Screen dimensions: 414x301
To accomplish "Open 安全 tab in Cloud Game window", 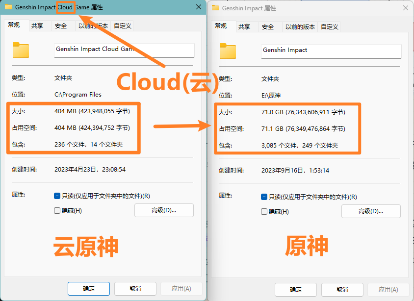I will (x=63, y=26).
